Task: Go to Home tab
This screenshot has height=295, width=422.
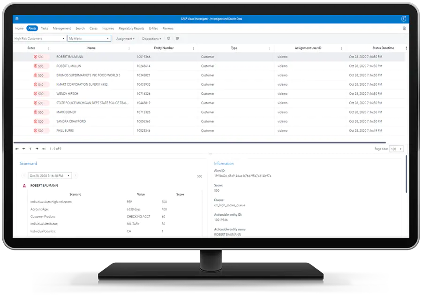Action: [19, 28]
